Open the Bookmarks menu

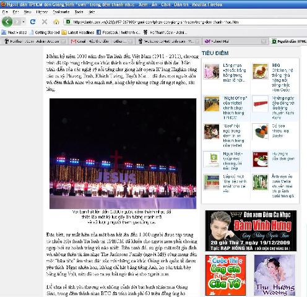[x=61, y=12]
